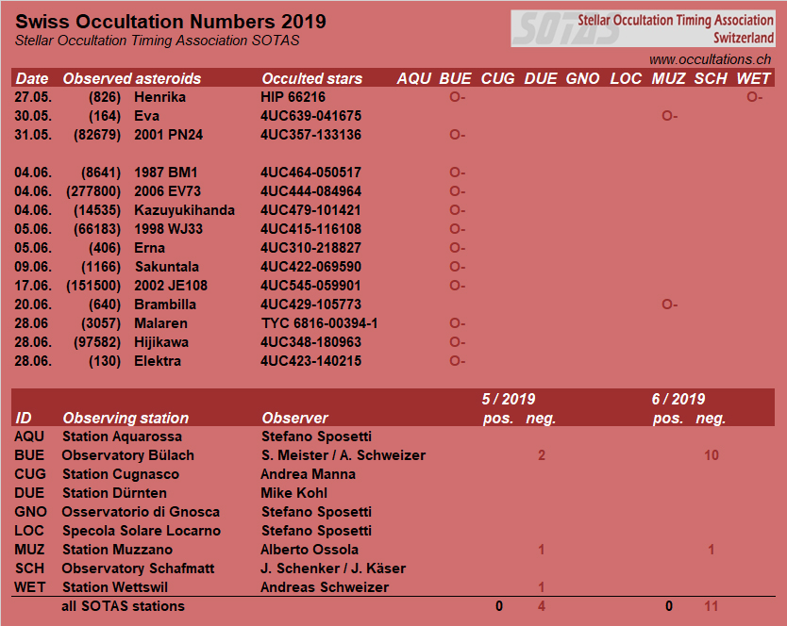The height and width of the screenshot is (626, 787).
Task: Click observer 'Alberto Ossola'
Action: click(310, 550)
